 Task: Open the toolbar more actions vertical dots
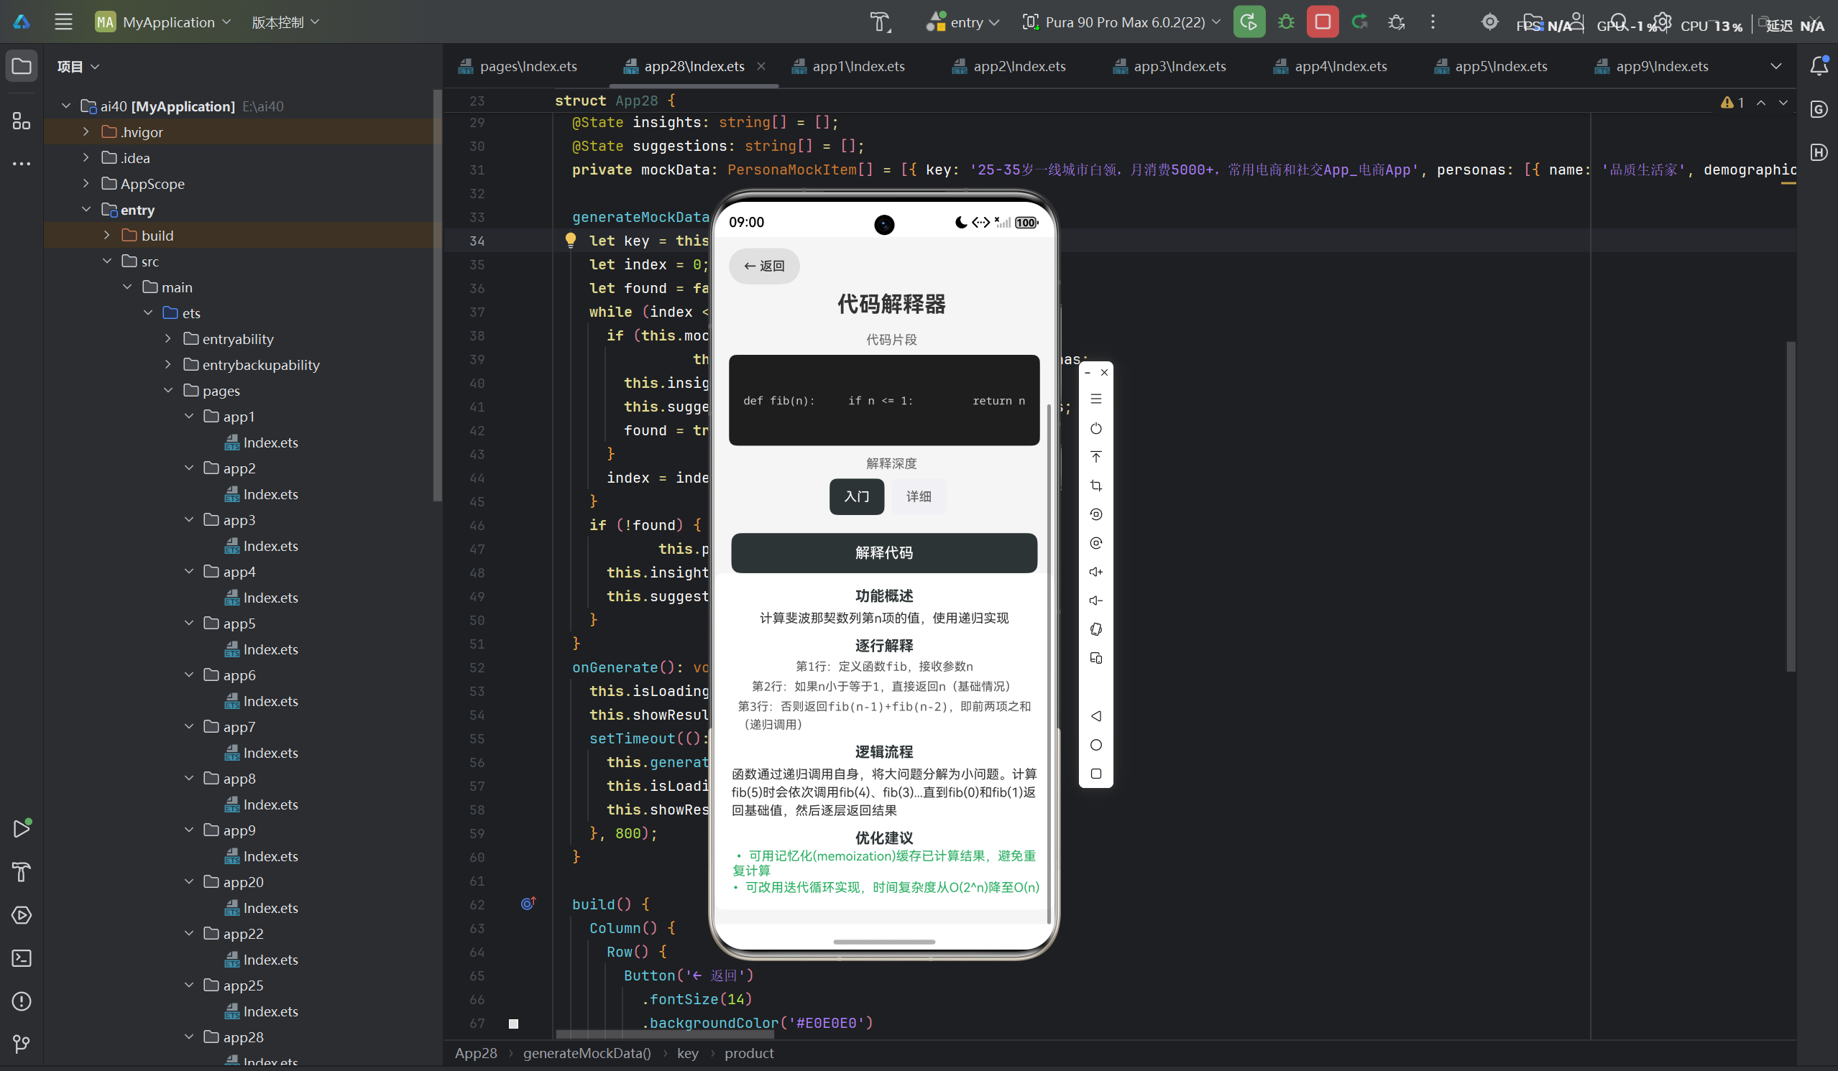[x=1433, y=22]
